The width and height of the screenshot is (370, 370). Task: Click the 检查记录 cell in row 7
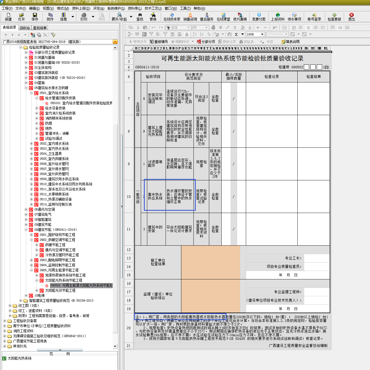271,98
